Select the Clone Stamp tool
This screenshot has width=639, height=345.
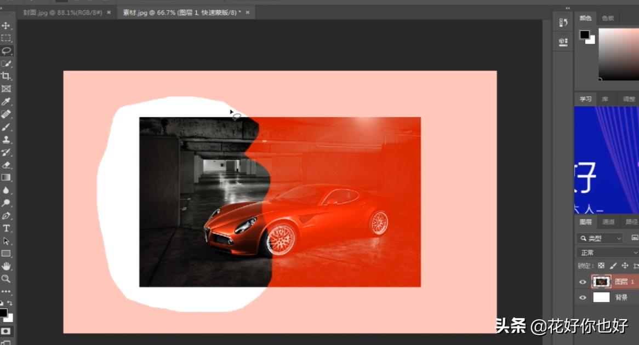[x=5, y=140]
